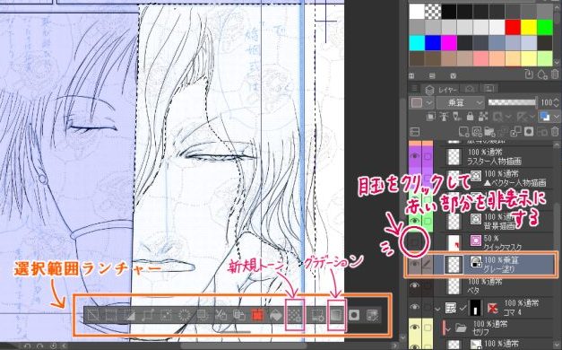Hide the セリフ folder via its eye

click(x=415, y=328)
